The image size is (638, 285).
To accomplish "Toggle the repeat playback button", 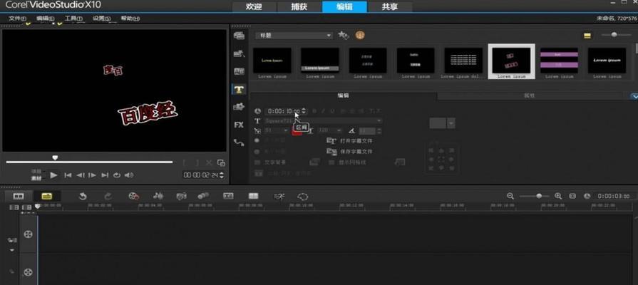I will (x=117, y=175).
